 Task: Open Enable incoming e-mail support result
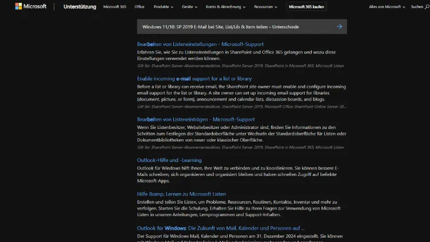pyautogui.click(x=194, y=79)
